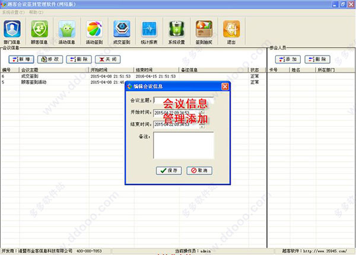Viewport: 356px width, 255px height.
Task: Click the 取消 cancel button in dialog
Action: click(199, 170)
